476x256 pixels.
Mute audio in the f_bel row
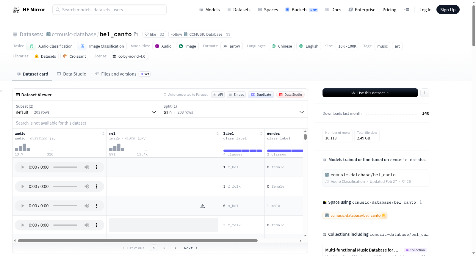pos(87,167)
